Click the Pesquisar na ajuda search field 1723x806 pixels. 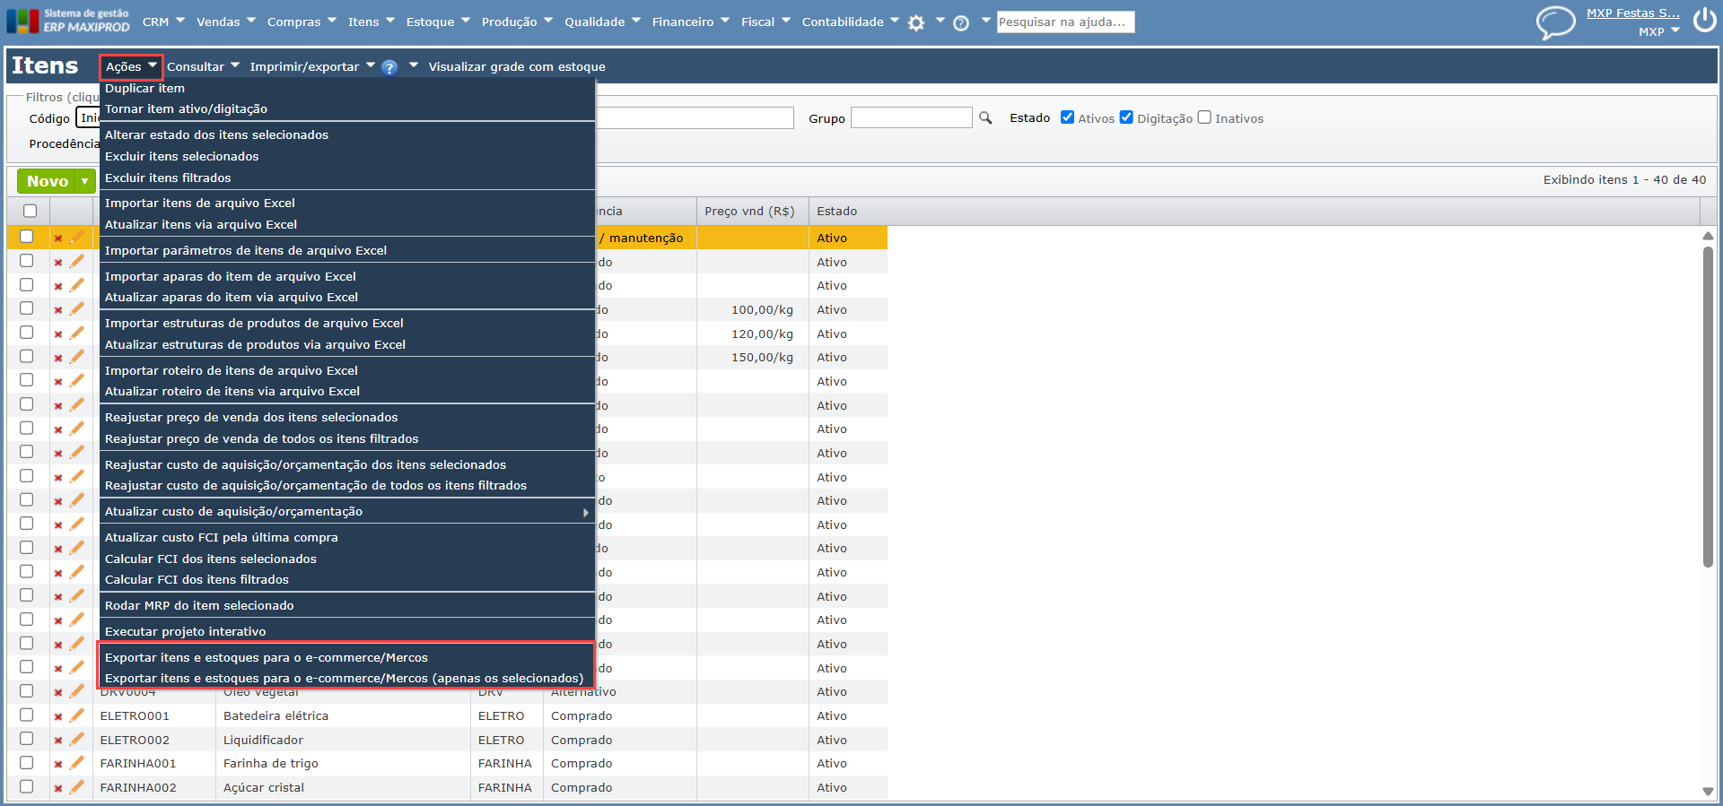[x=1064, y=22]
